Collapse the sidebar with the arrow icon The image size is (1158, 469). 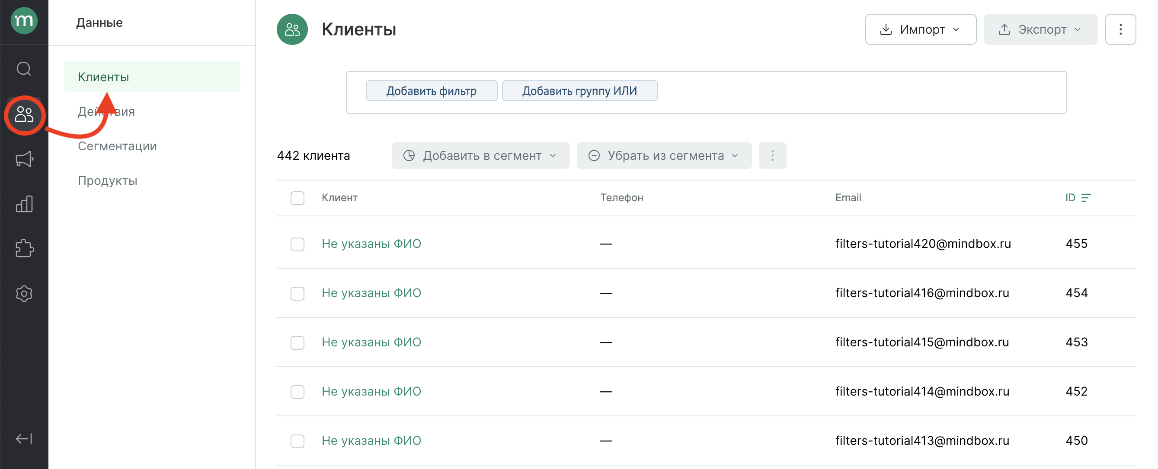24,438
